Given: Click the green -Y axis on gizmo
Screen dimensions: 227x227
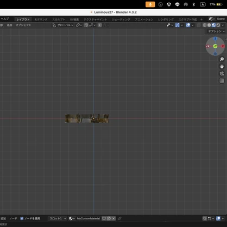Looking at the screenshot, I should (x=215, y=46).
